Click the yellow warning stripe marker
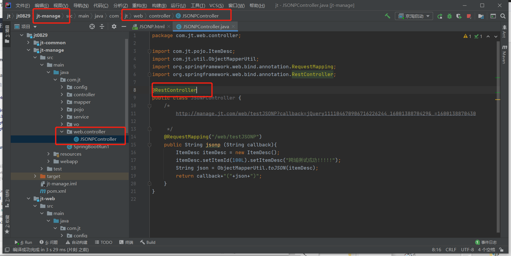 [498, 99]
